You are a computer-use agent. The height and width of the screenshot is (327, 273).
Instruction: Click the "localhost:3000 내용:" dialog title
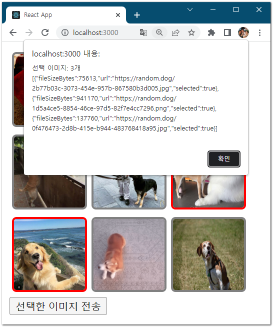click(x=66, y=54)
